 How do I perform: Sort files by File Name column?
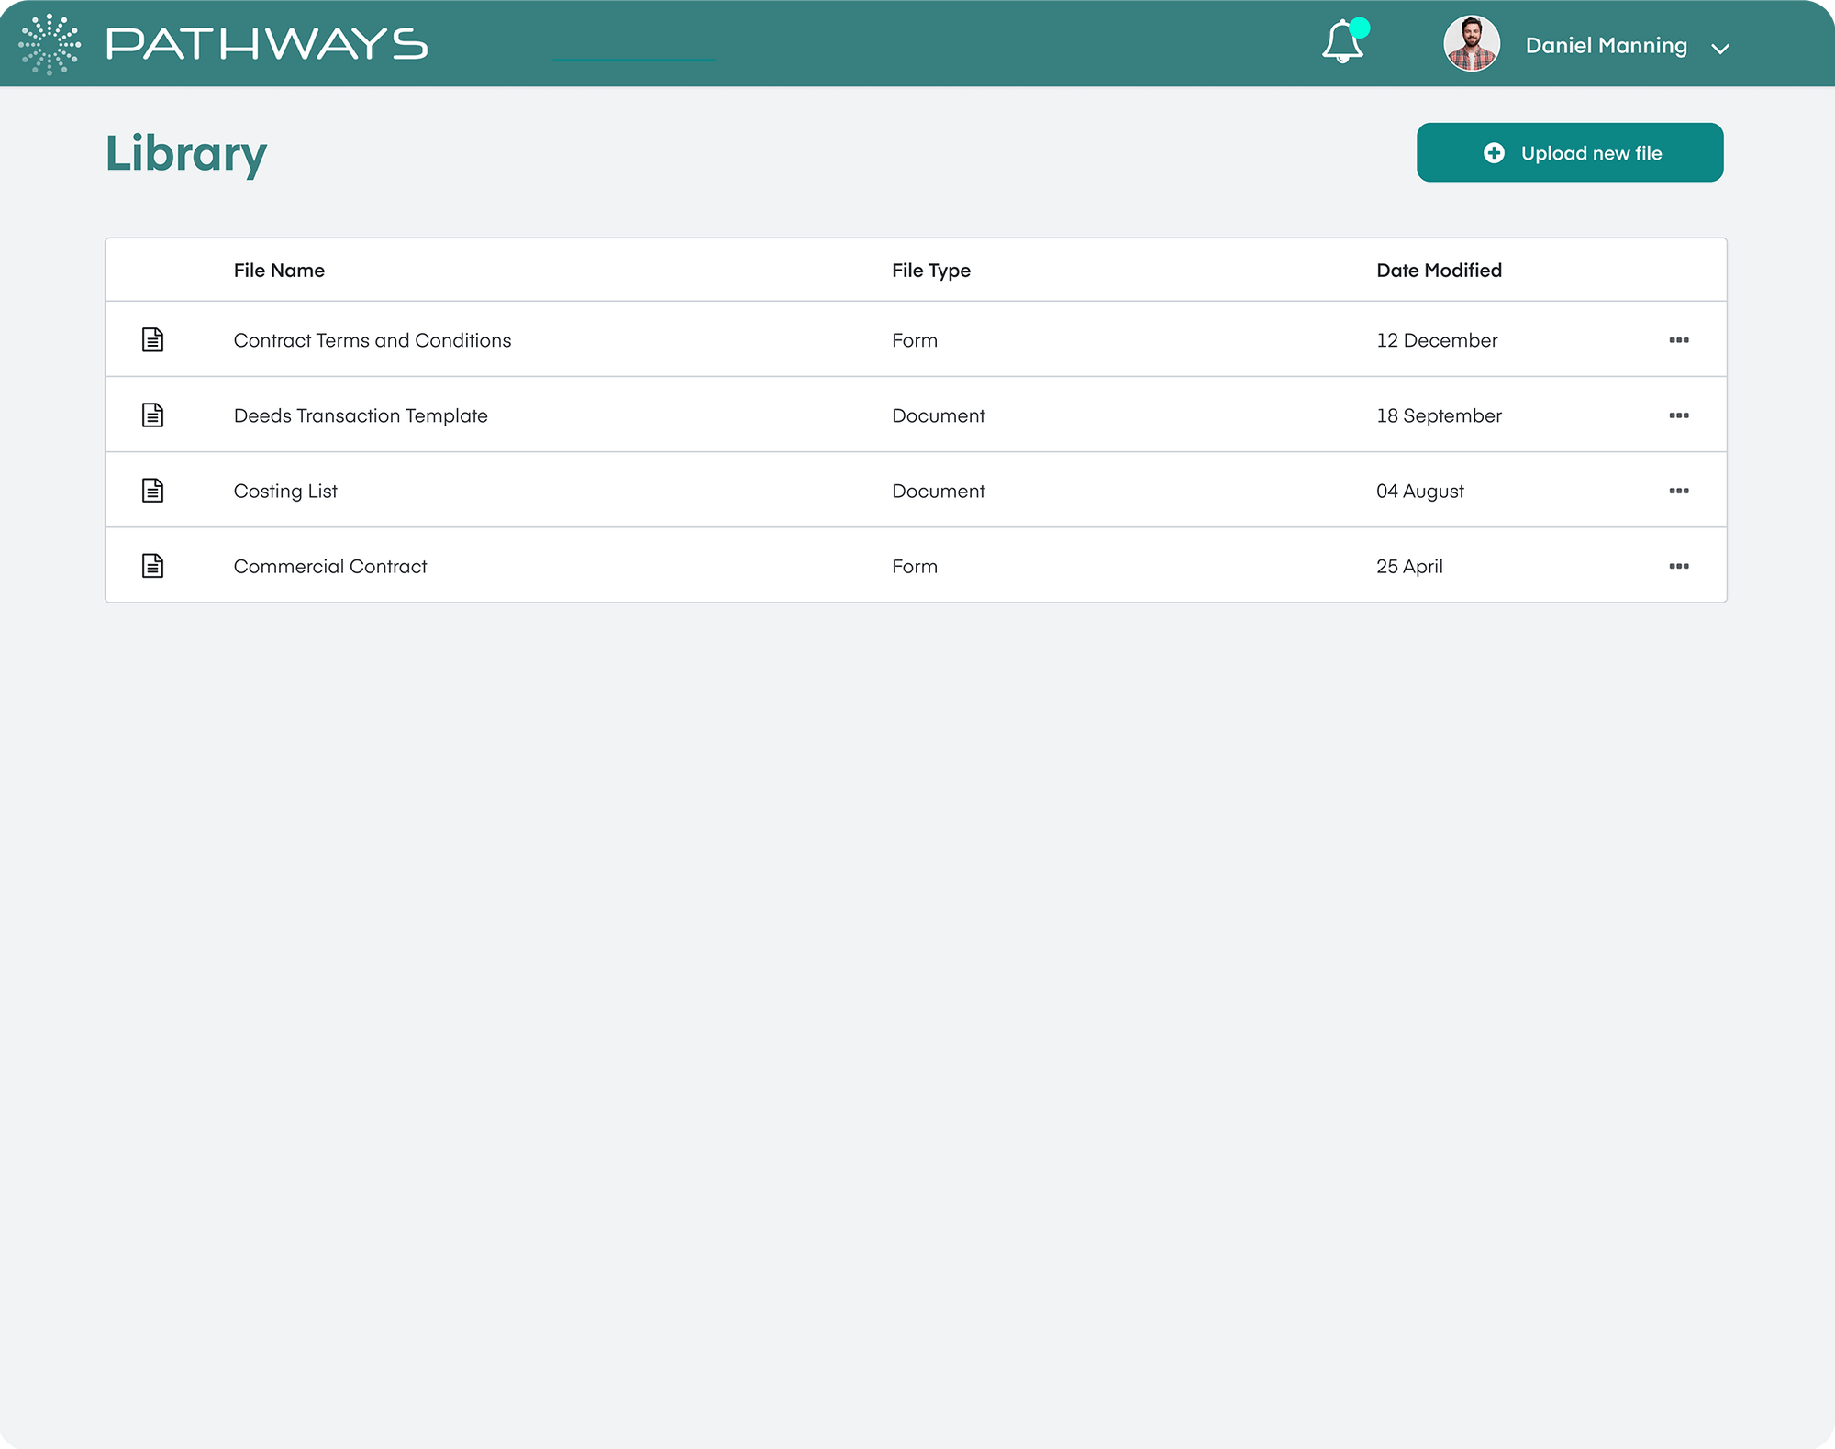(278, 270)
